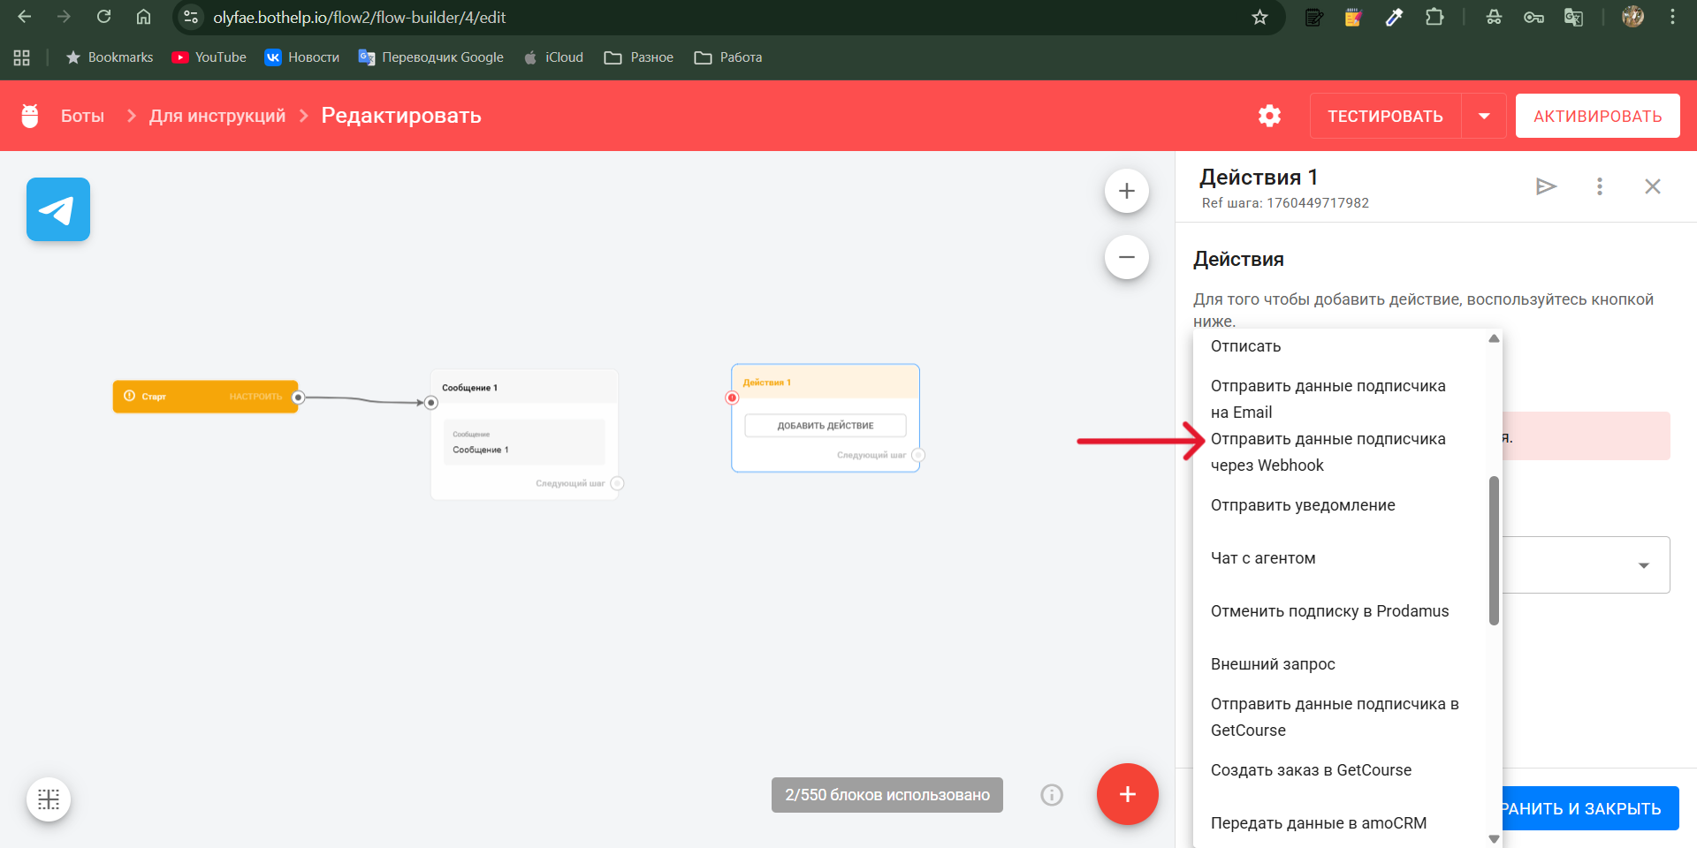Screen dimensions: 1697x848
Task: Click the BotHelp bot logo in header
Action: (30, 115)
